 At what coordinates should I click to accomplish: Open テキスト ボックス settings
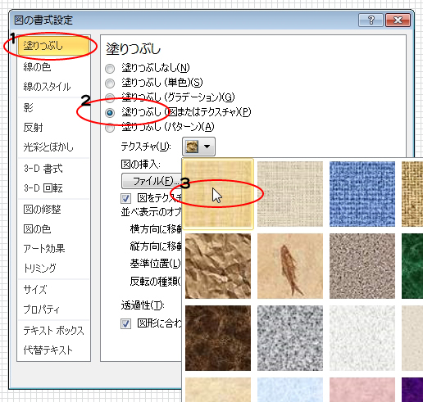(x=53, y=331)
